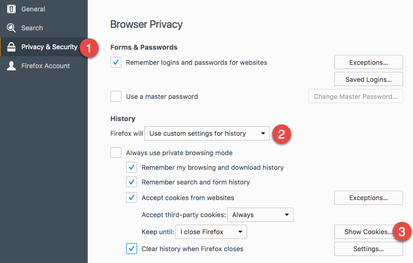Uncheck Remember search and form history
This screenshot has height=263, width=413.
point(132,182)
